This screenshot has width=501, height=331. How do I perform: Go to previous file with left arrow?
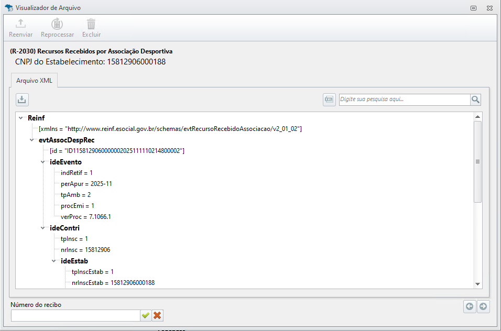tap(470, 306)
